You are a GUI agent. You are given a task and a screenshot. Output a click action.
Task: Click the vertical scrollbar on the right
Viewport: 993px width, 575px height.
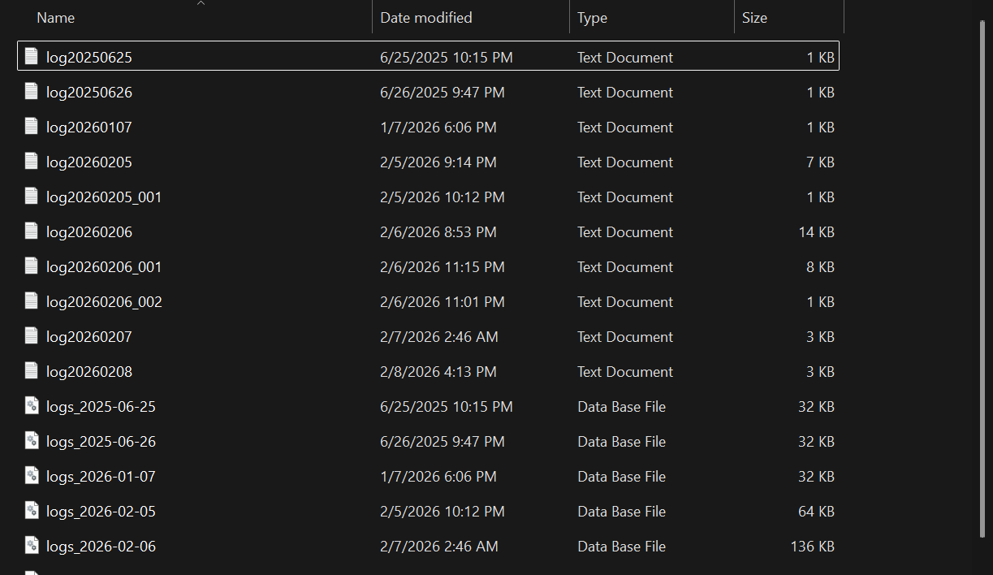982,276
